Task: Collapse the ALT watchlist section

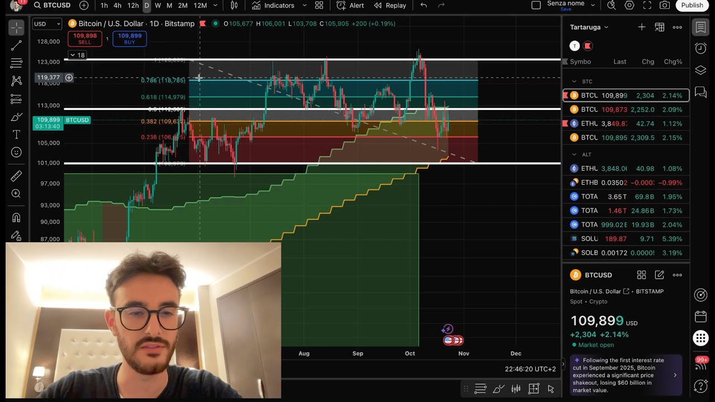Action: pyautogui.click(x=574, y=155)
